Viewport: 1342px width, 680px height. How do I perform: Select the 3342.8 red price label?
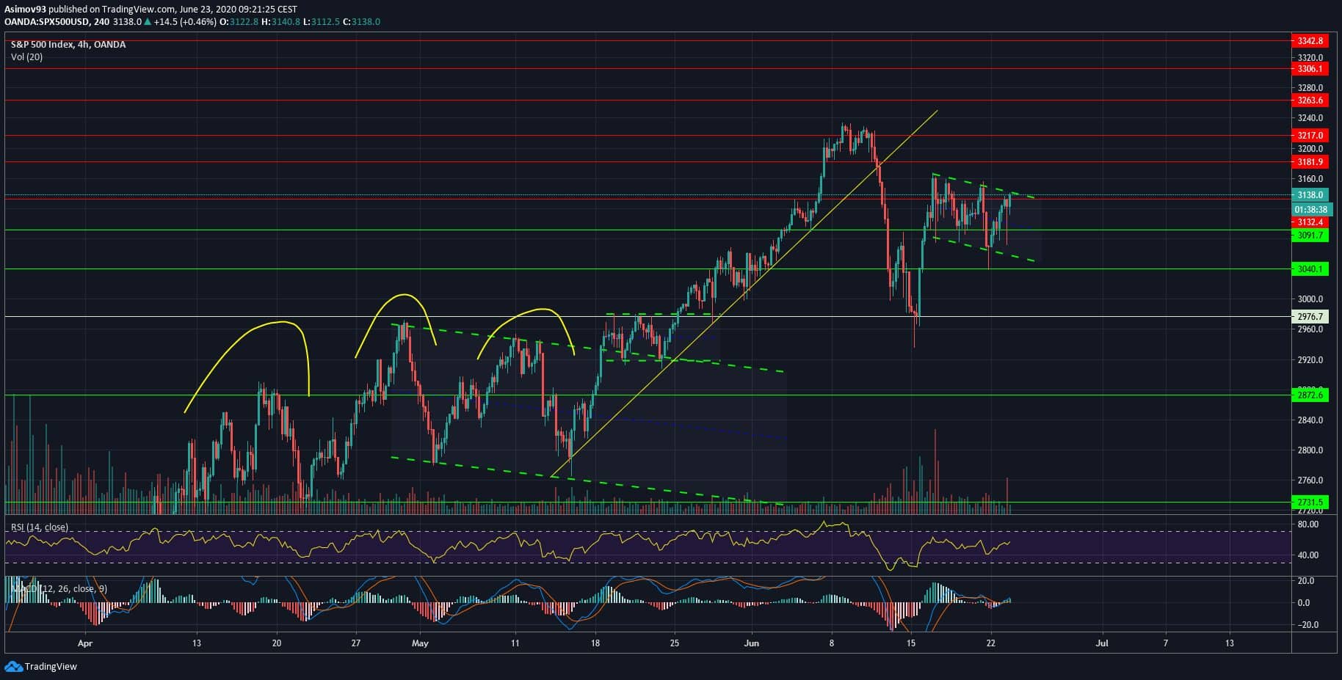point(1310,41)
